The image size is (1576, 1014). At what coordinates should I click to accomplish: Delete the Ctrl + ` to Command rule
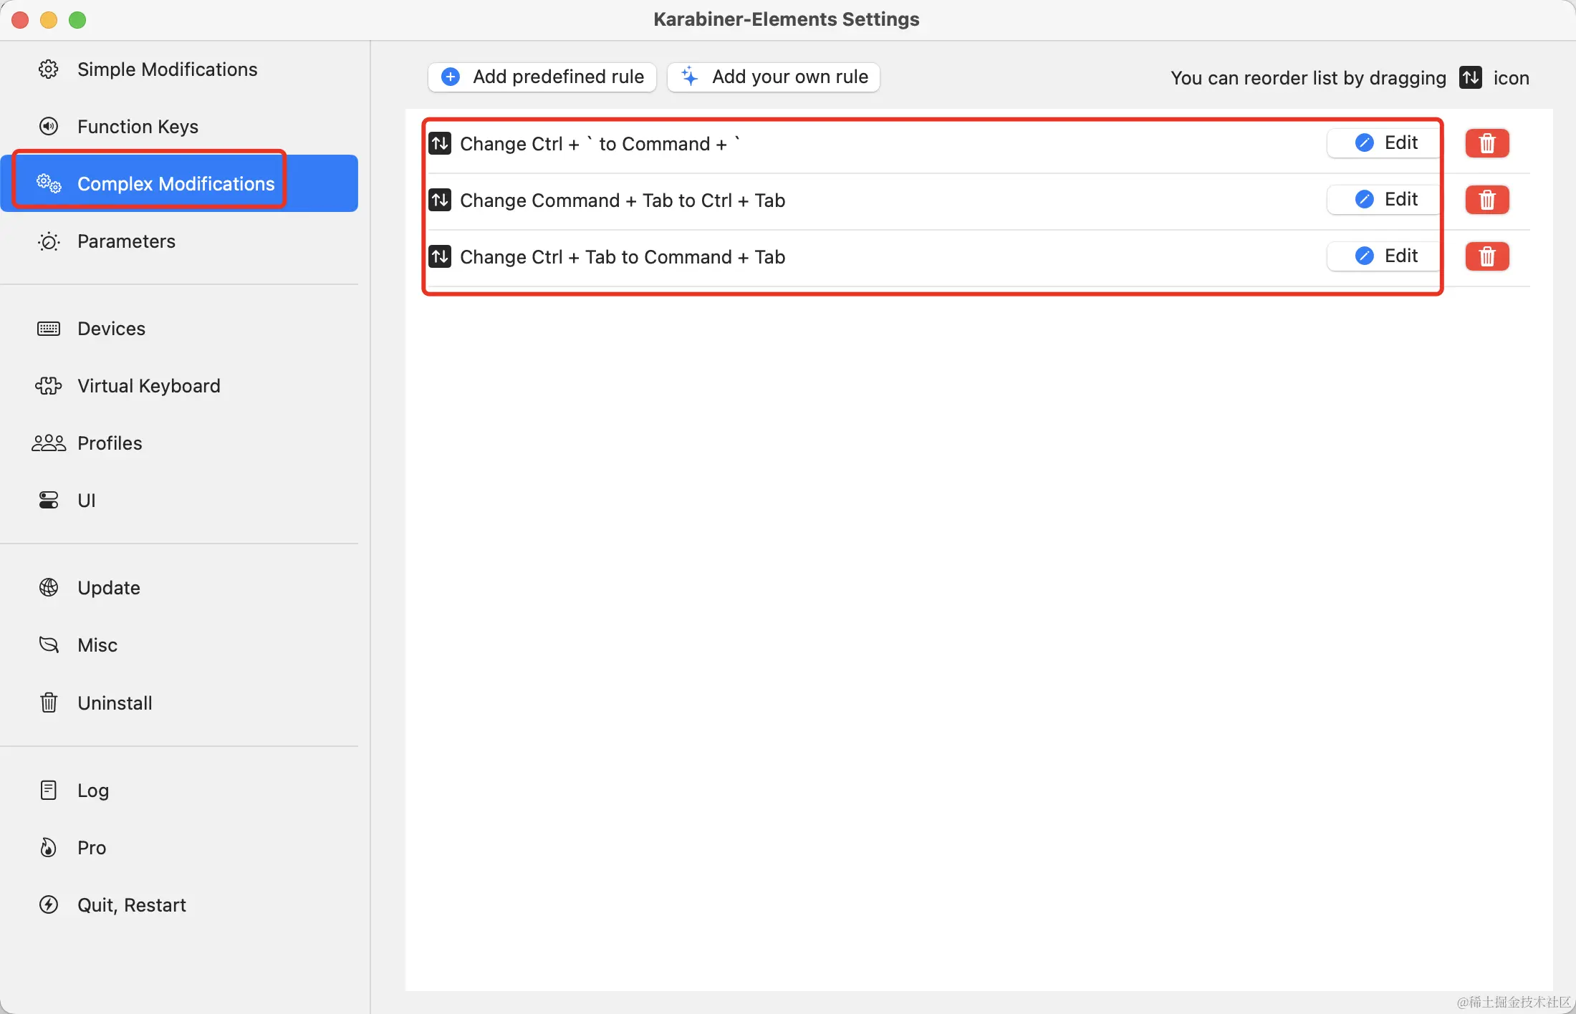tap(1487, 143)
